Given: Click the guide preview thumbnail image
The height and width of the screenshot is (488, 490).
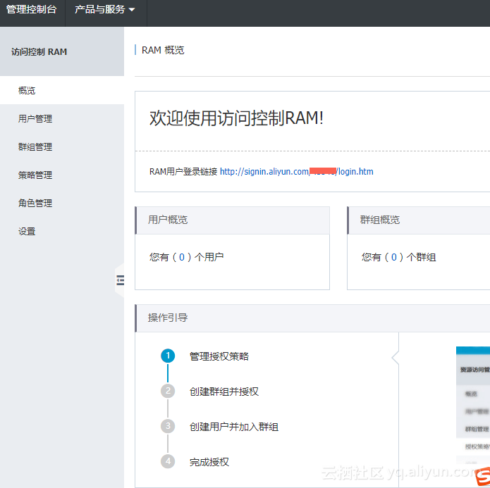Looking at the screenshot, I should pyautogui.click(x=473, y=406).
